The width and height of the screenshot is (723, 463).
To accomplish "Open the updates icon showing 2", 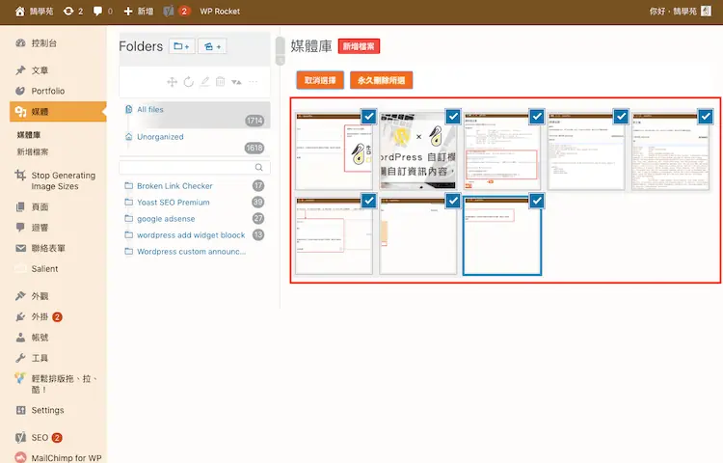I will (x=73, y=12).
